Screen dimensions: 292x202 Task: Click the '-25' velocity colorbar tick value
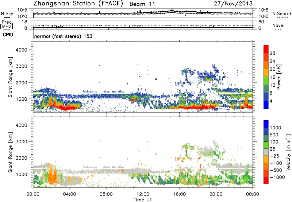click(275, 156)
